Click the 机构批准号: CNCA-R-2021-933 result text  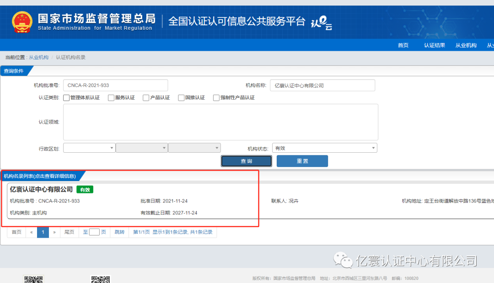(45, 201)
